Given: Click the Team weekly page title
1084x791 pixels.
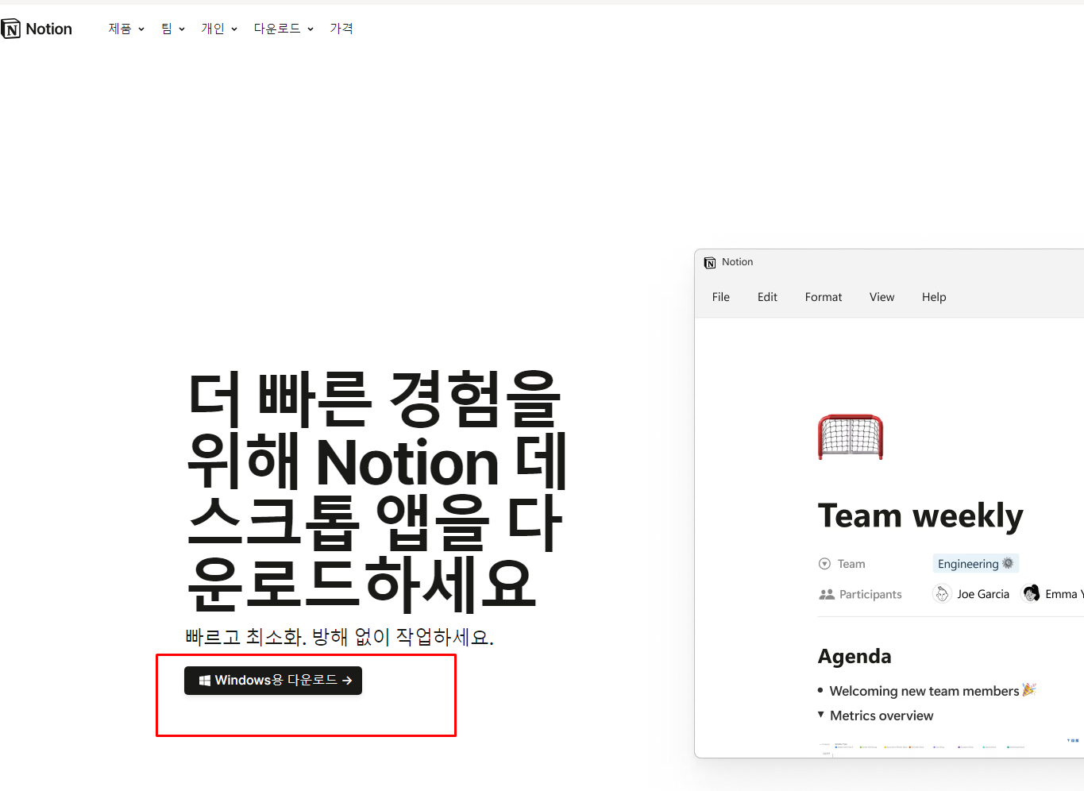Looking at the screenshot, I should click(x=920, y=515).
